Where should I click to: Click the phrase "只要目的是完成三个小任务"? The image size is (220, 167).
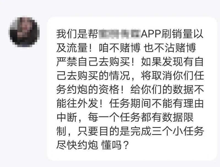click(141, 131)
